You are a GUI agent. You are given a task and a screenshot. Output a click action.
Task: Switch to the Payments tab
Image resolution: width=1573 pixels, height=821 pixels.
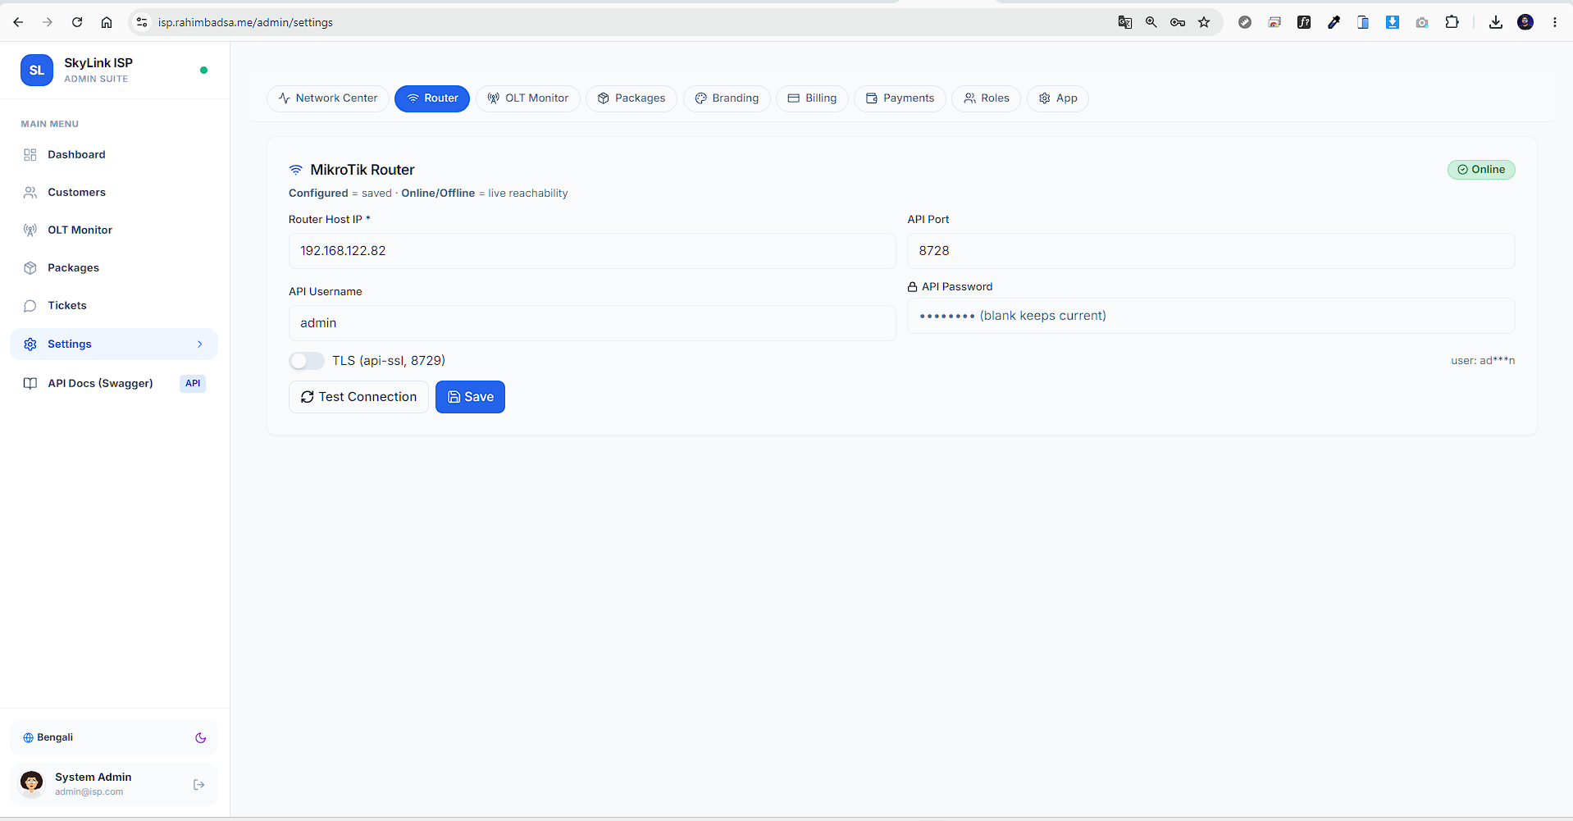click(x=900, y=98)
